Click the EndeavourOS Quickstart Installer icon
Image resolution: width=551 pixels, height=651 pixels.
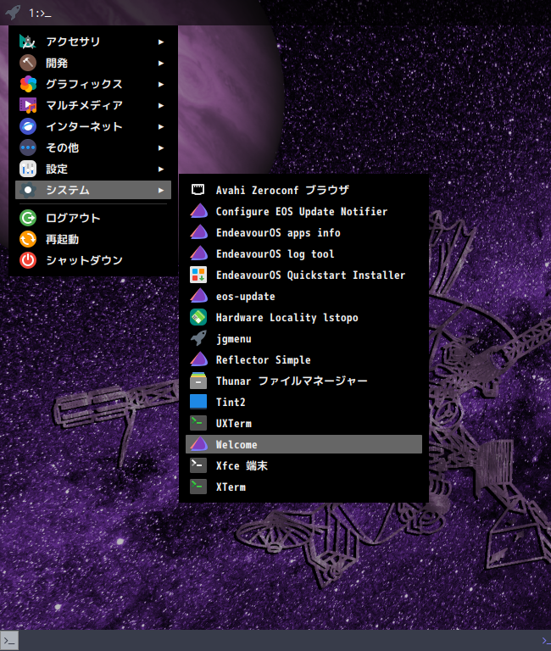(198, 275)
